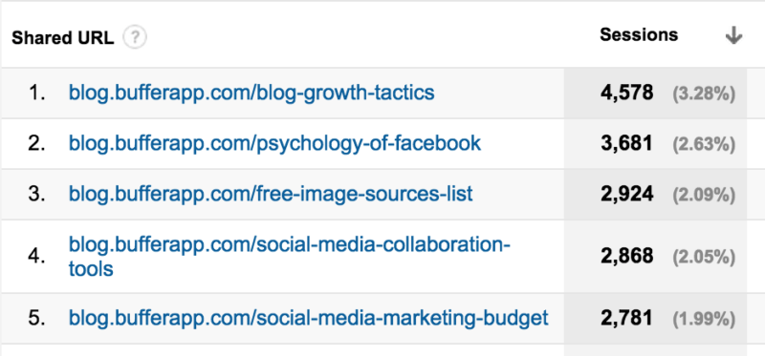Open the psychology-of-facebook URL

(274, 143)
